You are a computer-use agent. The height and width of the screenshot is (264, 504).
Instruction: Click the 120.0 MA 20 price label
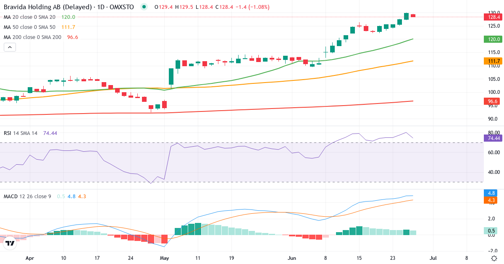(x=492, y=39)
